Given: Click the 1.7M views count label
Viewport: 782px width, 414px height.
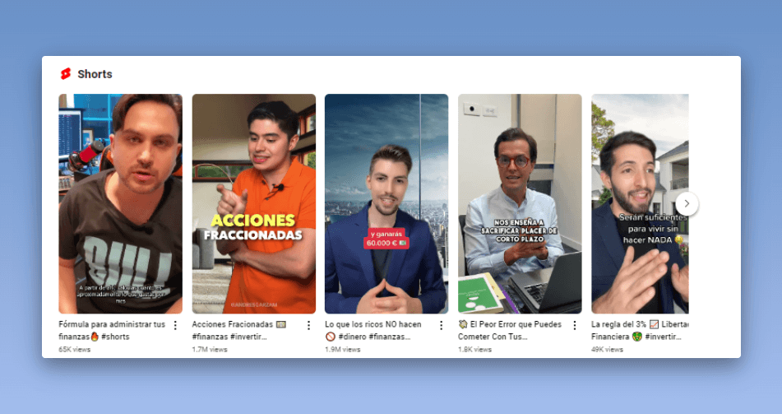Looking at the screenshot, I should [x=210, y=350].
